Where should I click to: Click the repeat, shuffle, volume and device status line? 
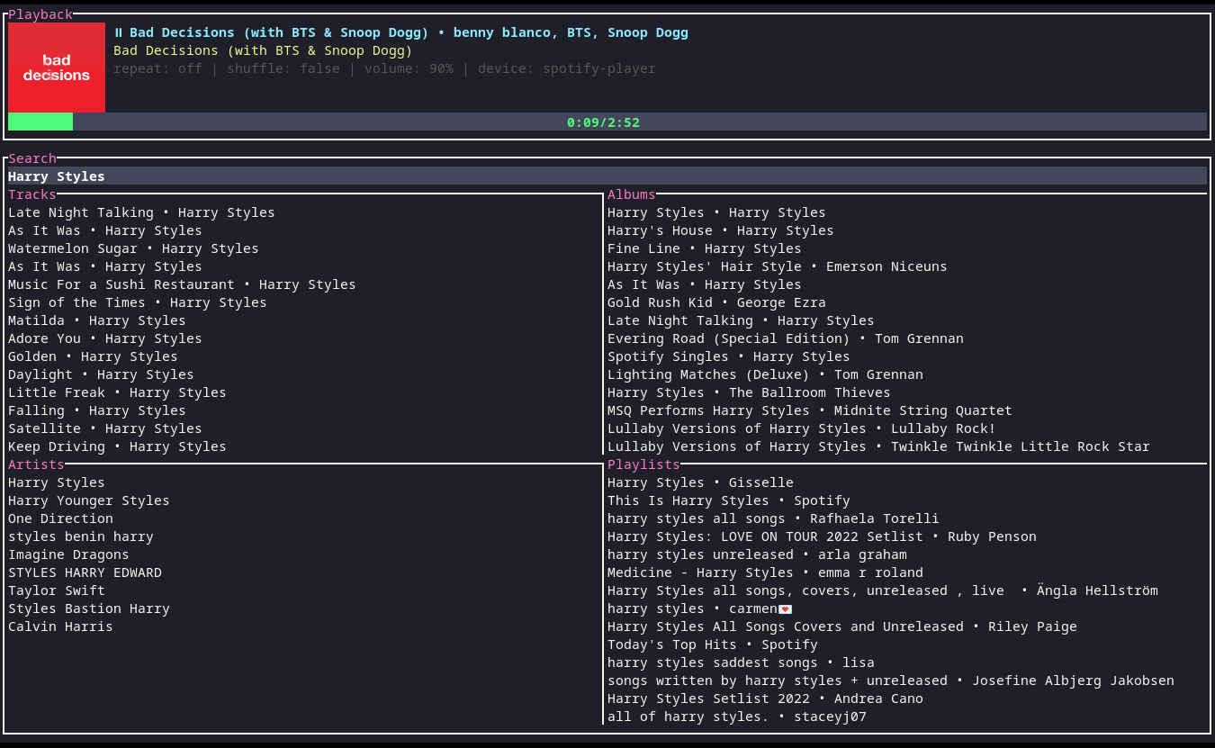click(384, 68)
